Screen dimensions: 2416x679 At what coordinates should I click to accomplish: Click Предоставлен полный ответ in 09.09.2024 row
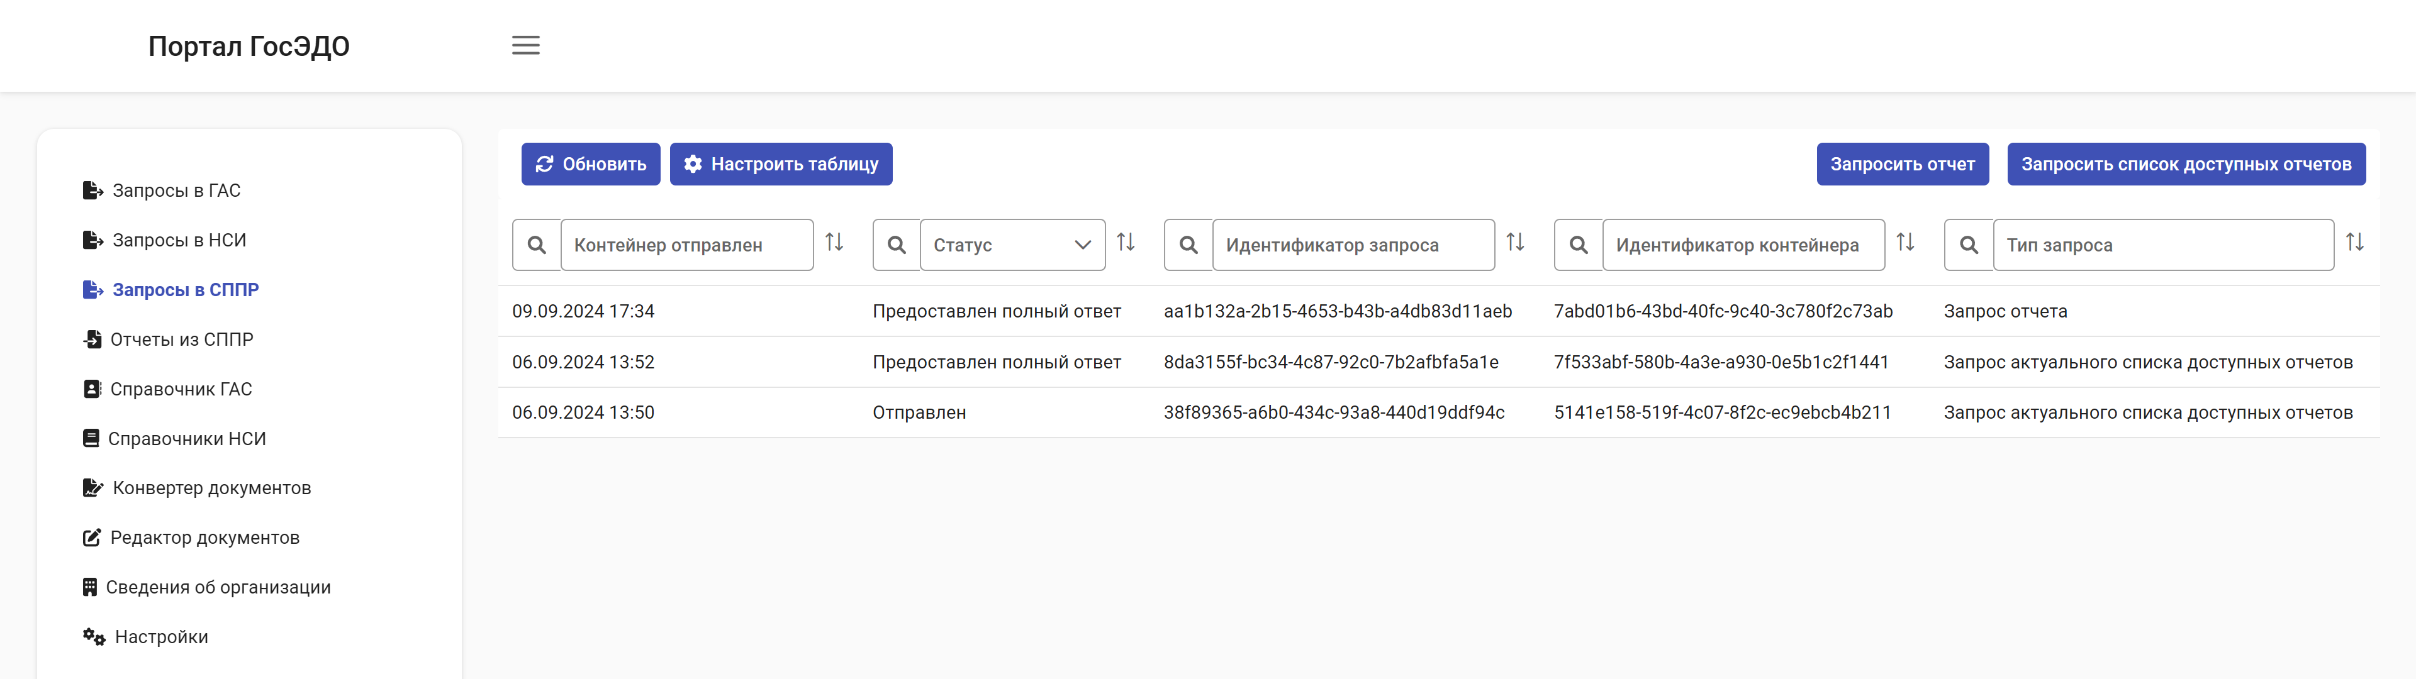click(x=997, y=311)
